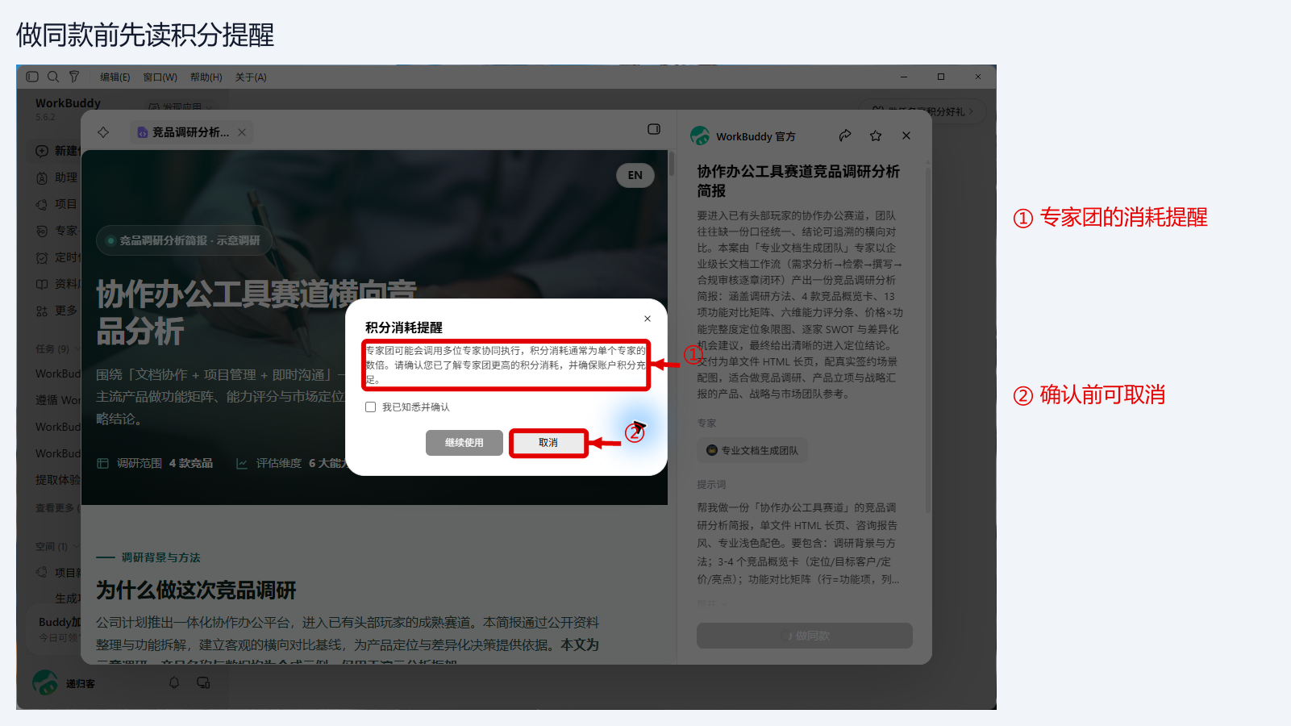Open the search magnifier icon in title bar

click(53, 77)
